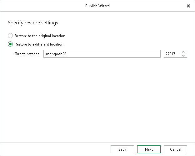This screenshot has width=195, height=156.
Task: Place cursor in empty space after mongodb02 text
Action: 125,54
